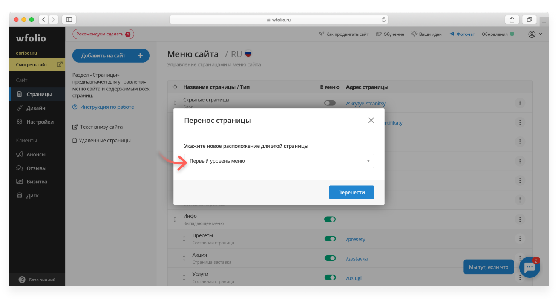Click the doribor.ru domain label

(26, 53)
